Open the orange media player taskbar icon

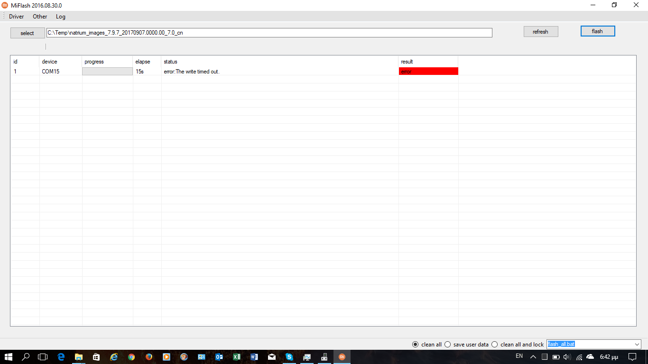click(166, 357)
